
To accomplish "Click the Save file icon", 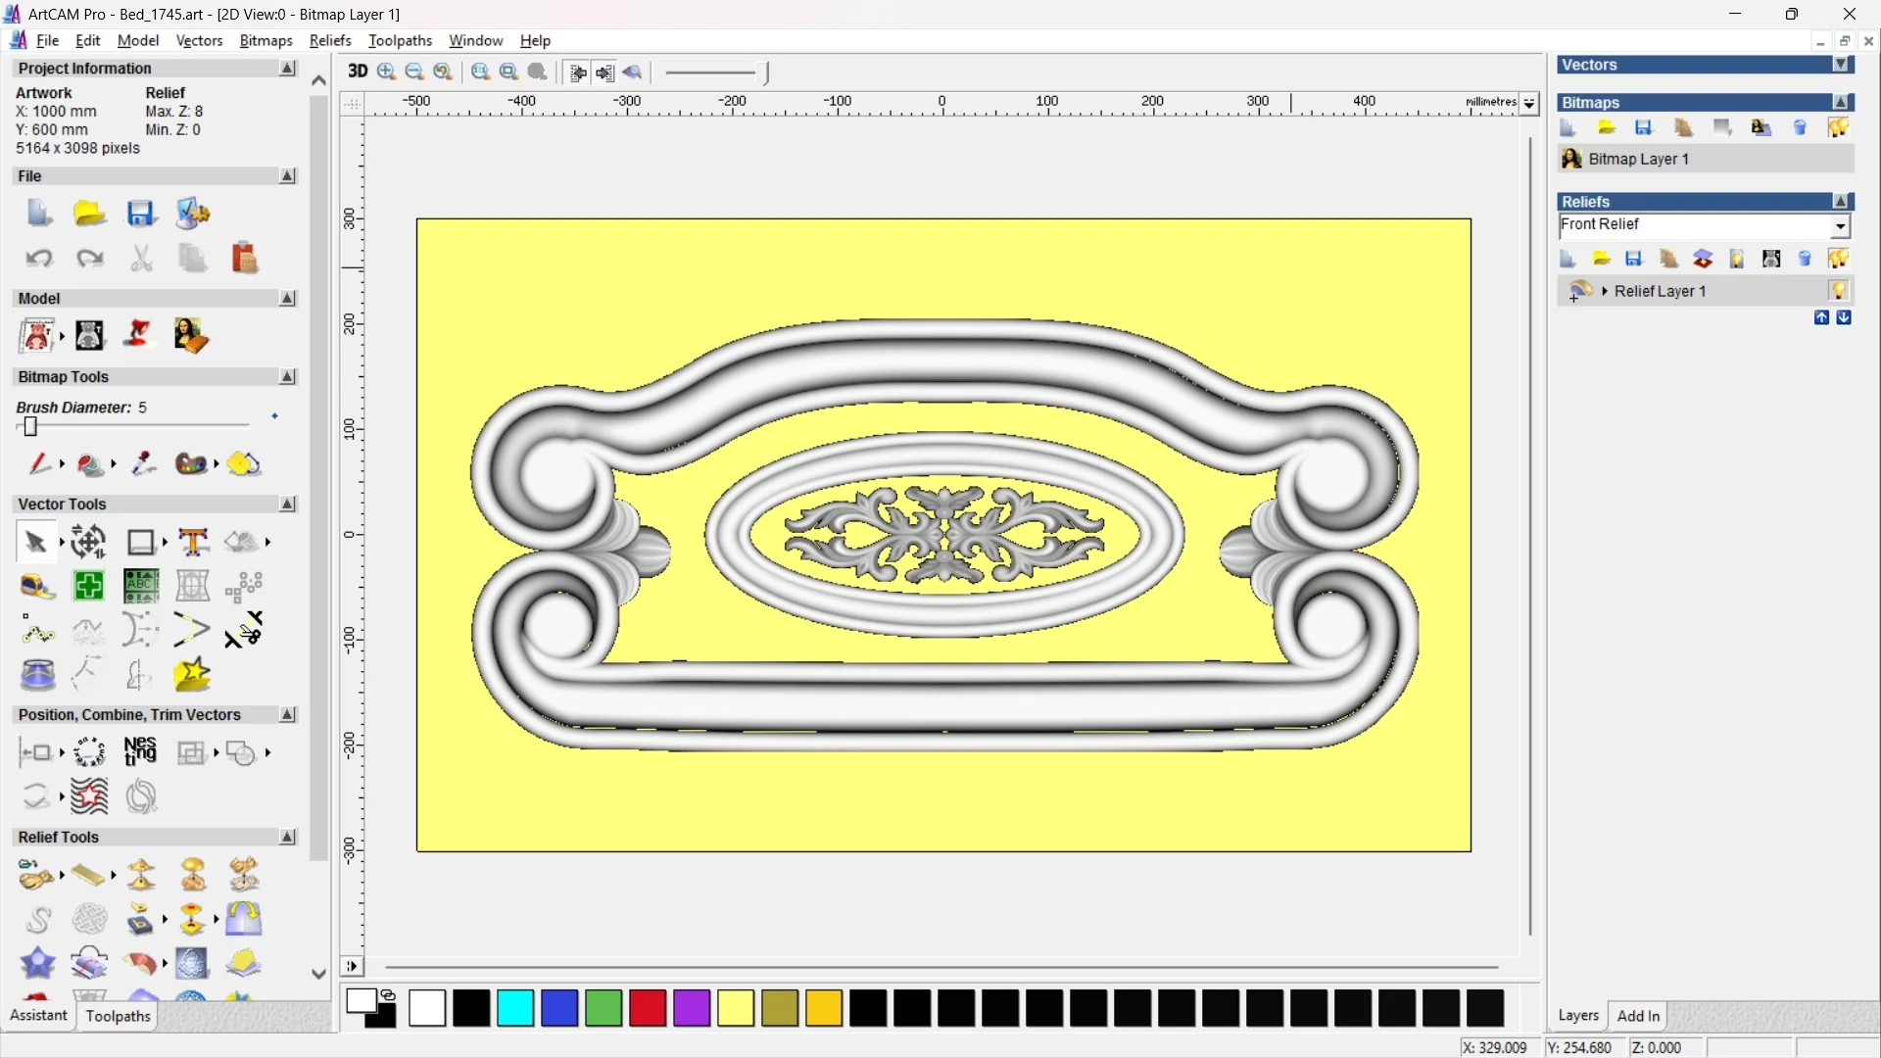I will [140, 214].
